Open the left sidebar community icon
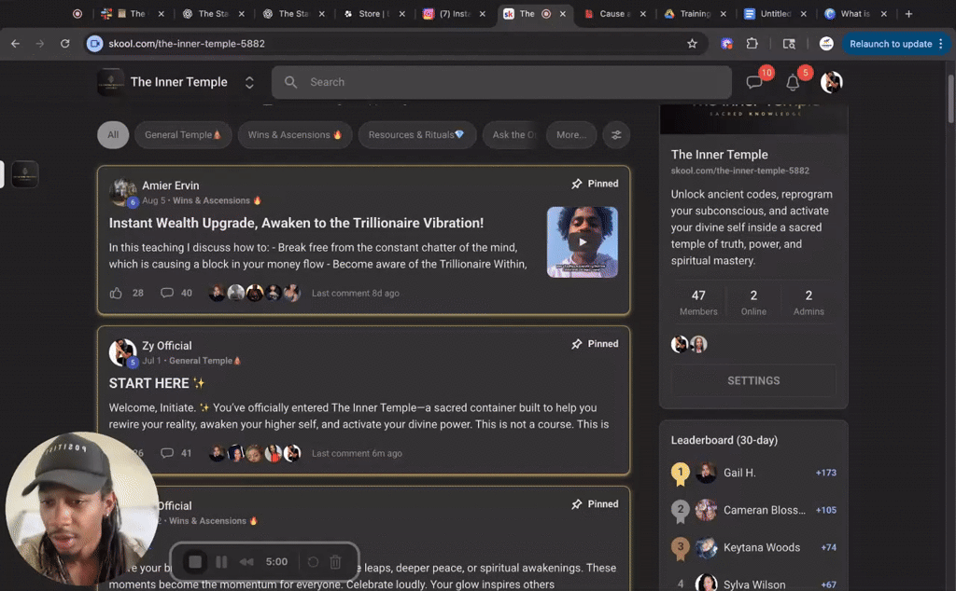956x591 pixels. [x=25, y=174]
